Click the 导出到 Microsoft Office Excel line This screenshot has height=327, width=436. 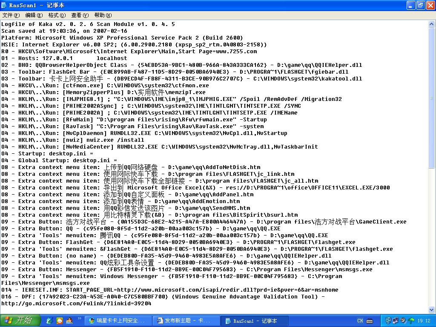(x=195, y=188)
